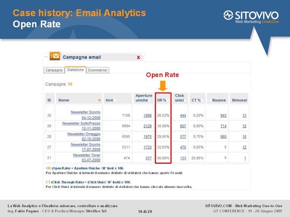Click the CT value 8,80%
The width and height of the screenshot is (290, 217).
[x=198, y=126]
